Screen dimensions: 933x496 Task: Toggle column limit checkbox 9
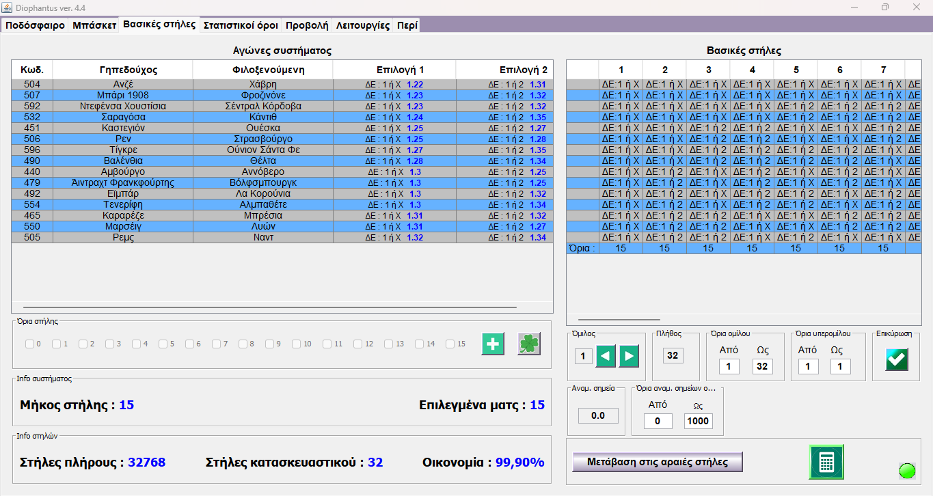pos(270,344)
